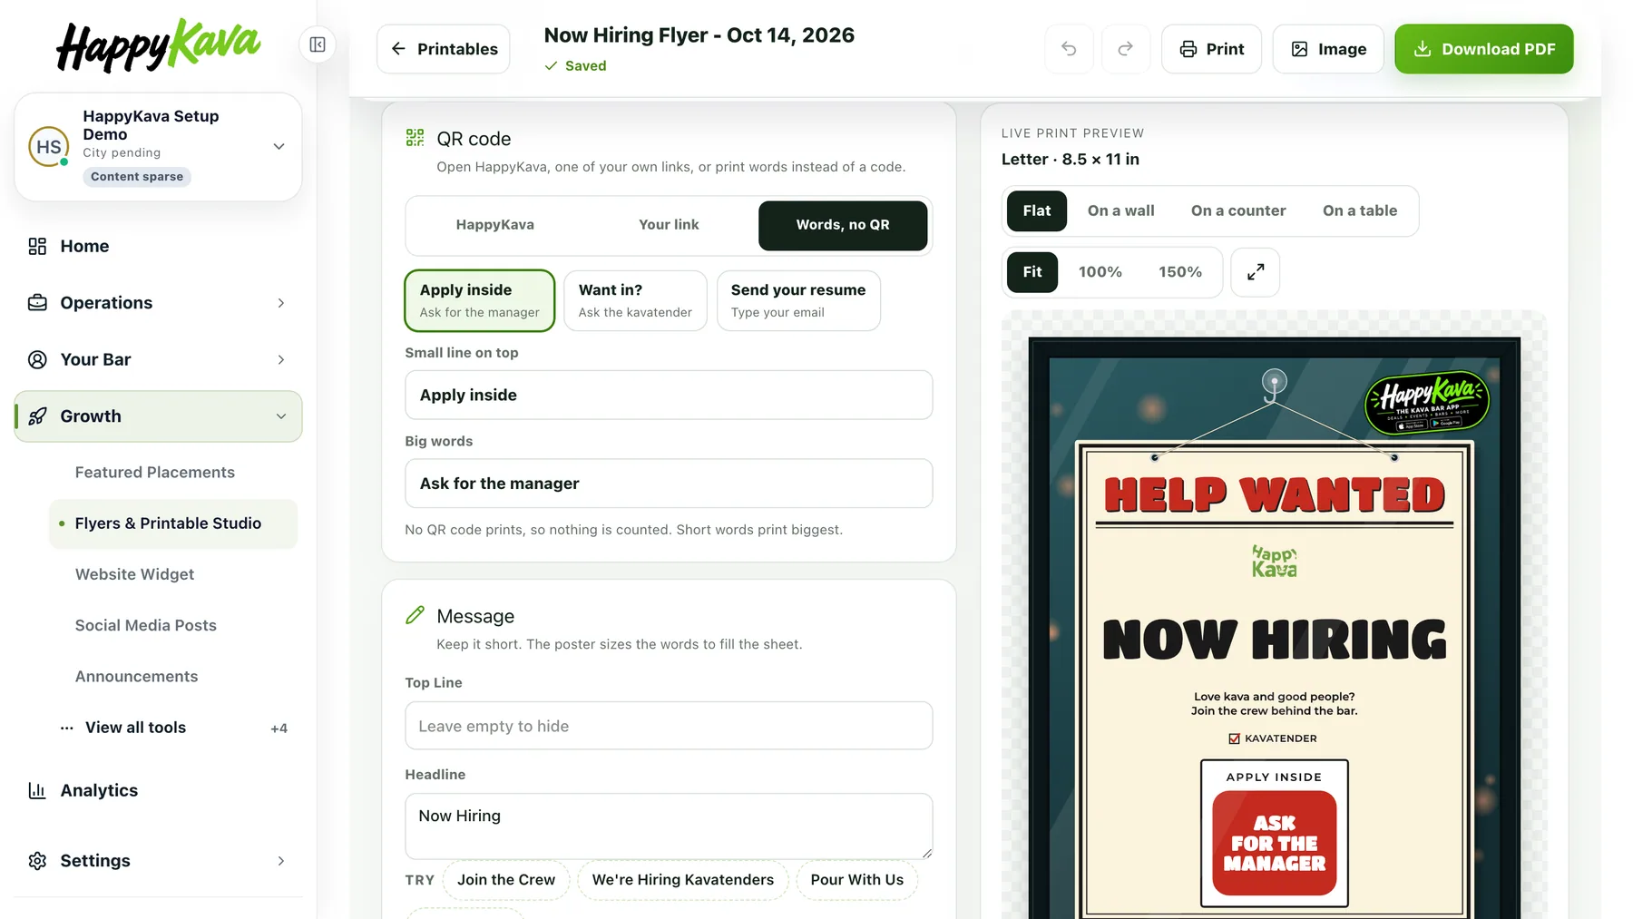The width and height of the screenshot is (1633, 919).
Task: Select Words, no QR option
Action: point(843,225)
